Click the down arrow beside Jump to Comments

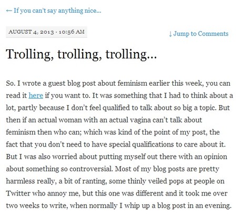point(170,34)
